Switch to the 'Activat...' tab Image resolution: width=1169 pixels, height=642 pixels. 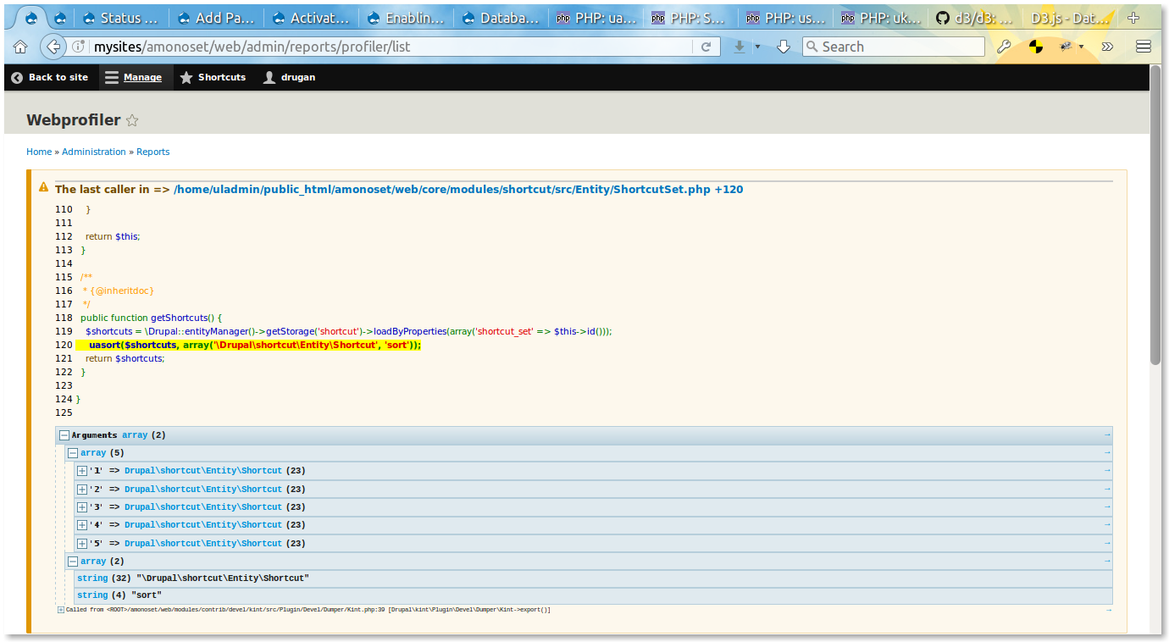click(x=310, y=18)
